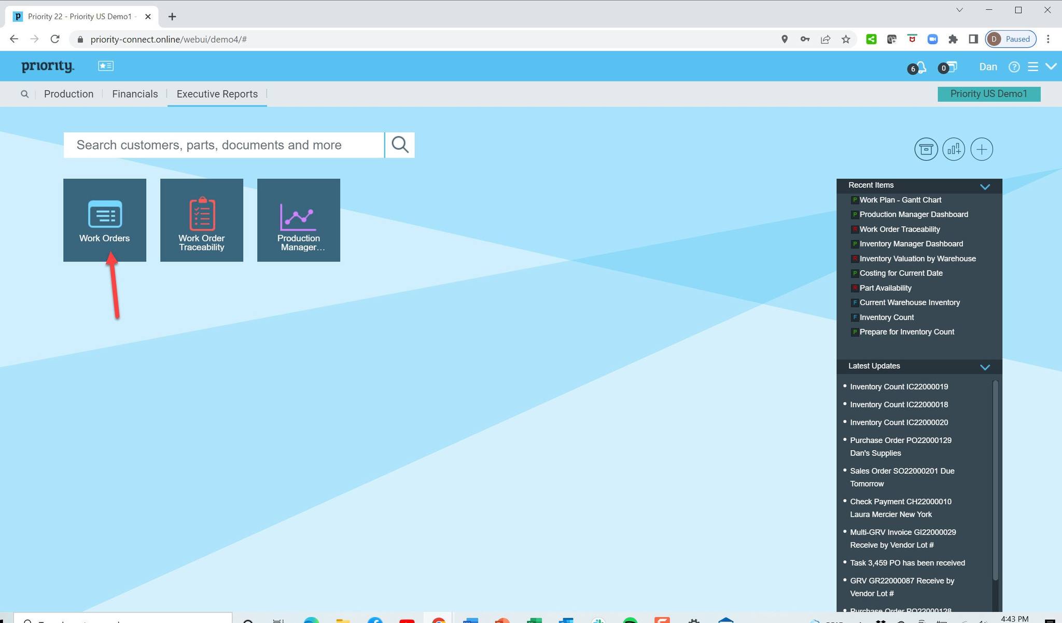
Task: Open Check Payment CH22000010 update
Action: [901, 508]
